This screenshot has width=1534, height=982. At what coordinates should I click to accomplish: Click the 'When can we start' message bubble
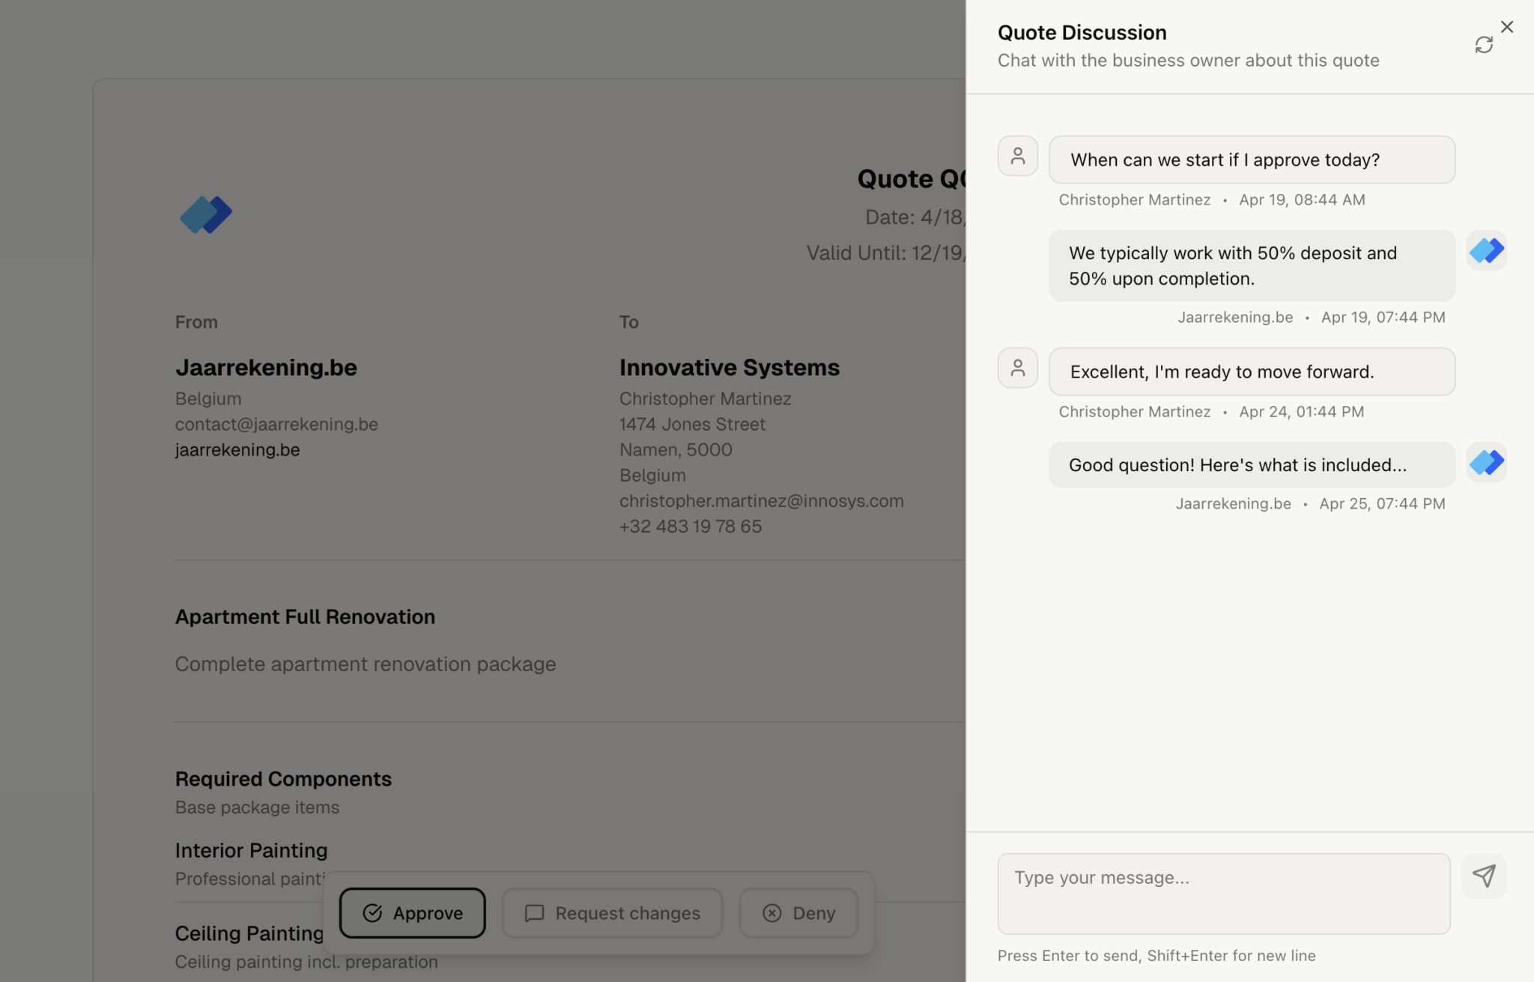pyautogui.click(x=1251, y=160)
